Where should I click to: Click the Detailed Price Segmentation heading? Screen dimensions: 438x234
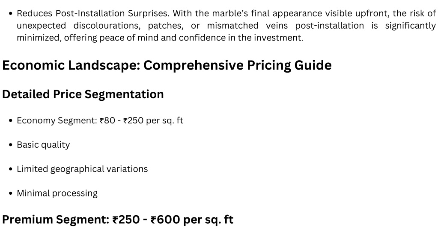tap(83, 94)
